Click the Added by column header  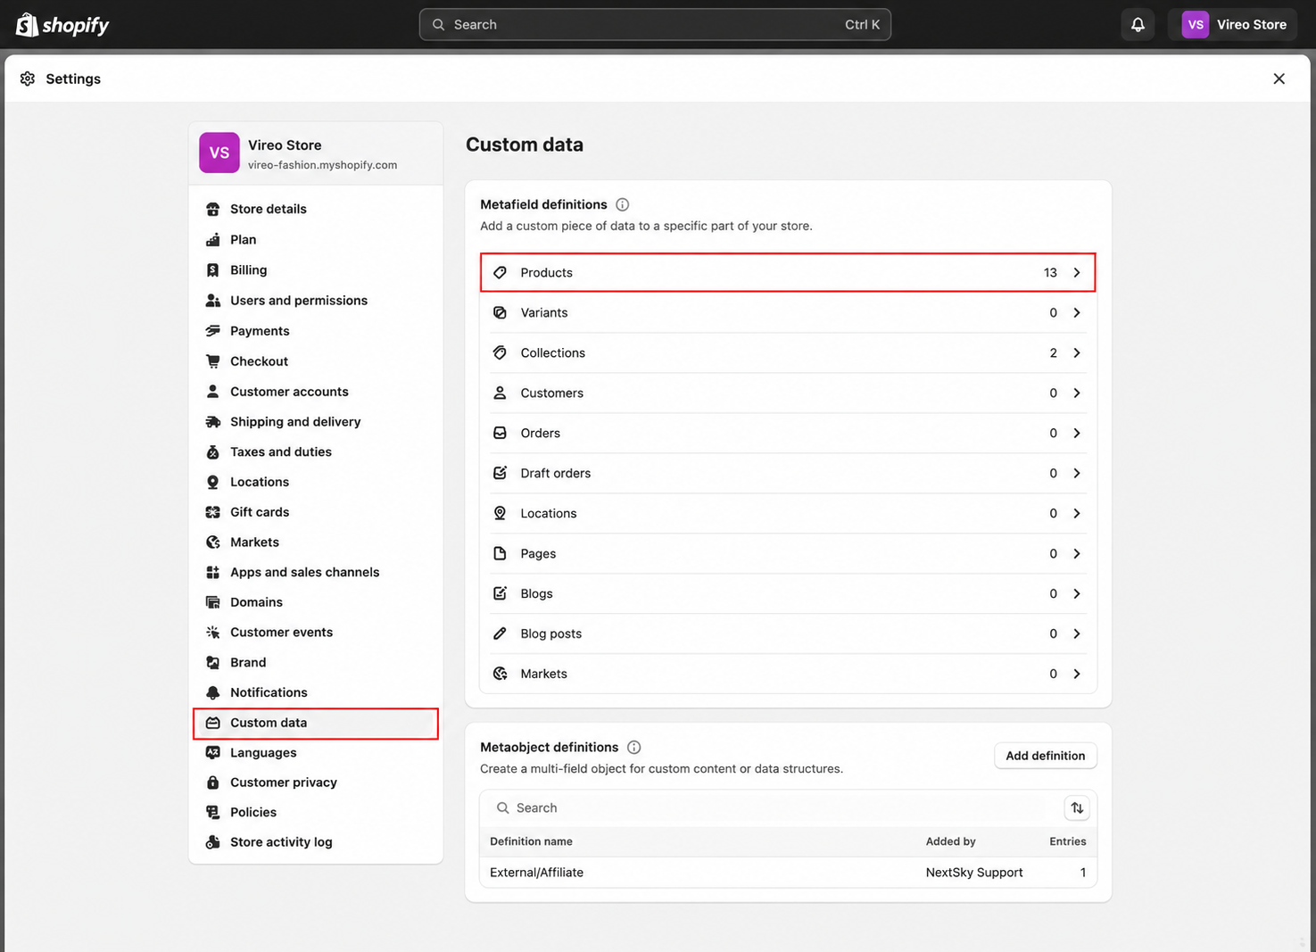(950, 841)
